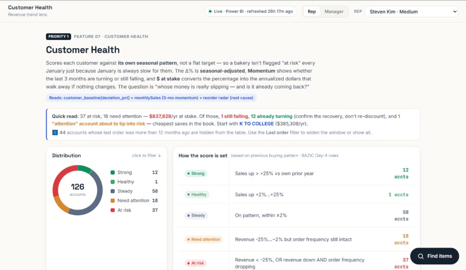Click the '12 already turning' text
466x270 pixels.
coord(271,116)
